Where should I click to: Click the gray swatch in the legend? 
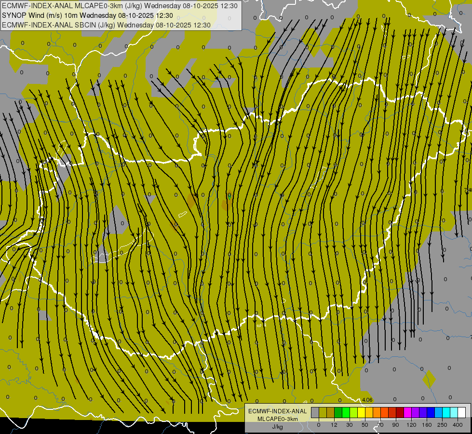(x=315, y=412)
